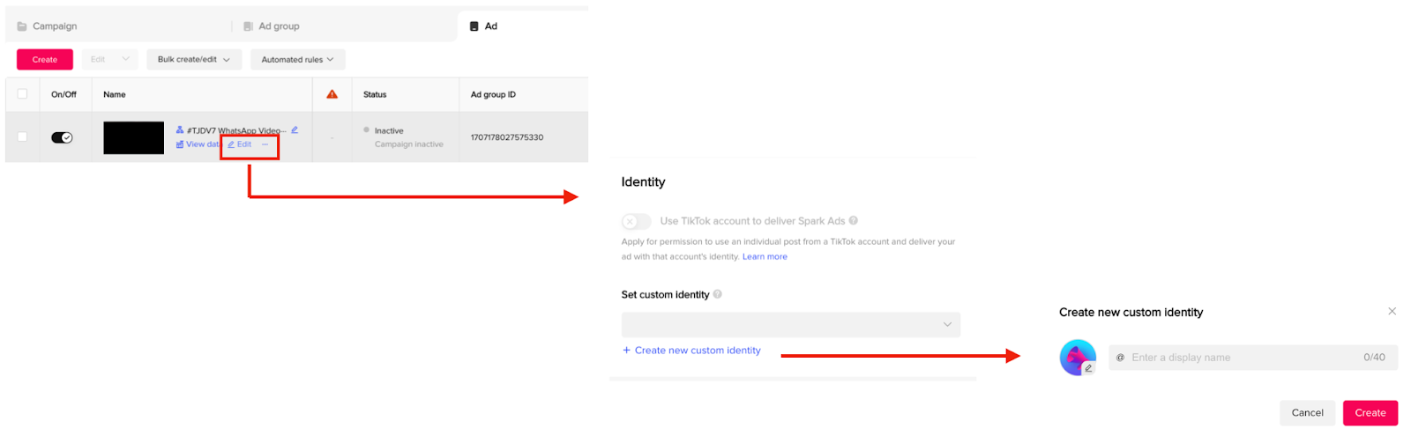The width and height of the screenshot is (1411, 436).
Task: Enable the Spark Ads TikTok account toggle
Action: (x=636, y=221)
